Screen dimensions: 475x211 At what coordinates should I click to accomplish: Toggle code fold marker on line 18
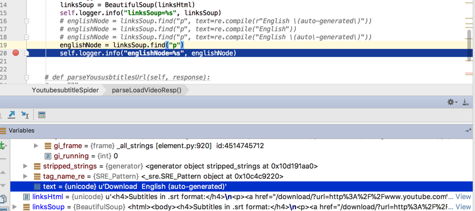click(27, 37)
